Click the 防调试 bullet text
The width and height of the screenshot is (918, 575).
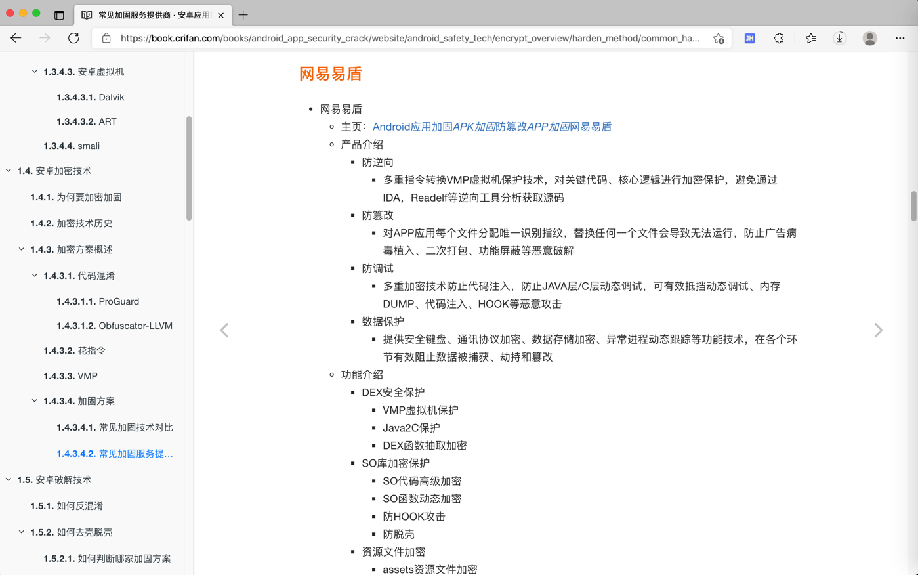pyautogui.click(x=378, y=268)
